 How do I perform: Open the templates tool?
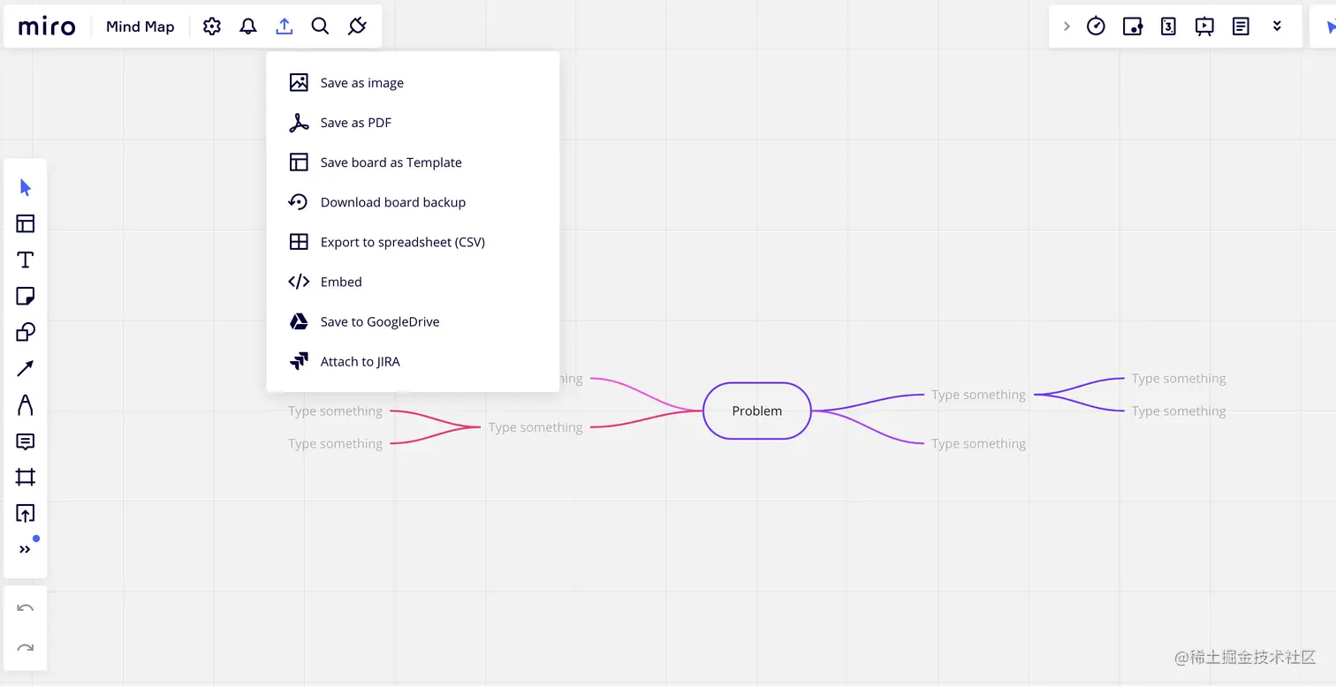tap(26, 223)
